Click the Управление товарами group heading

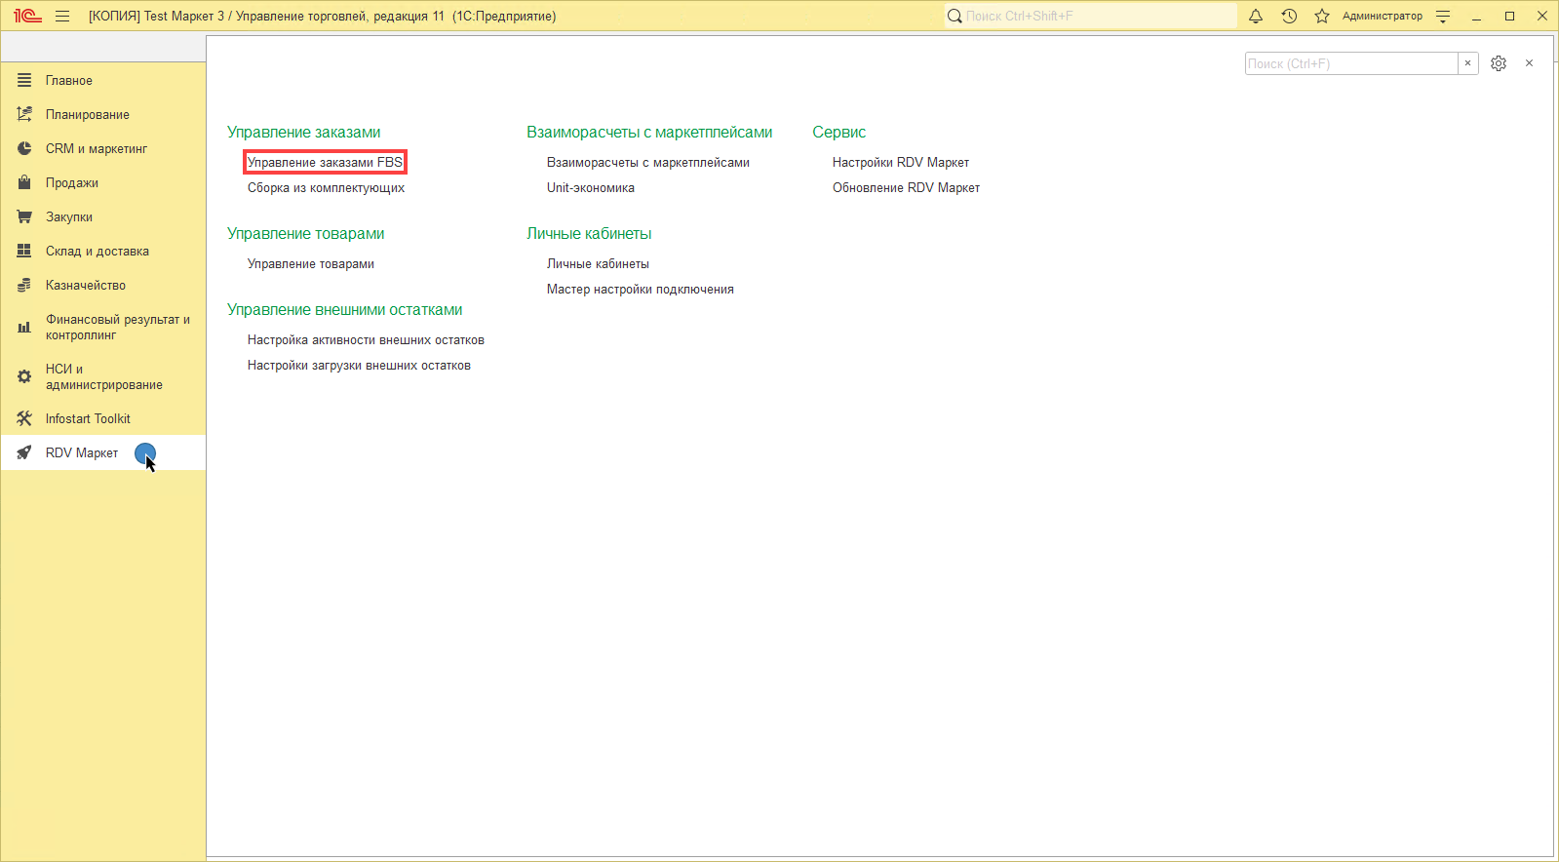point(306,233)
